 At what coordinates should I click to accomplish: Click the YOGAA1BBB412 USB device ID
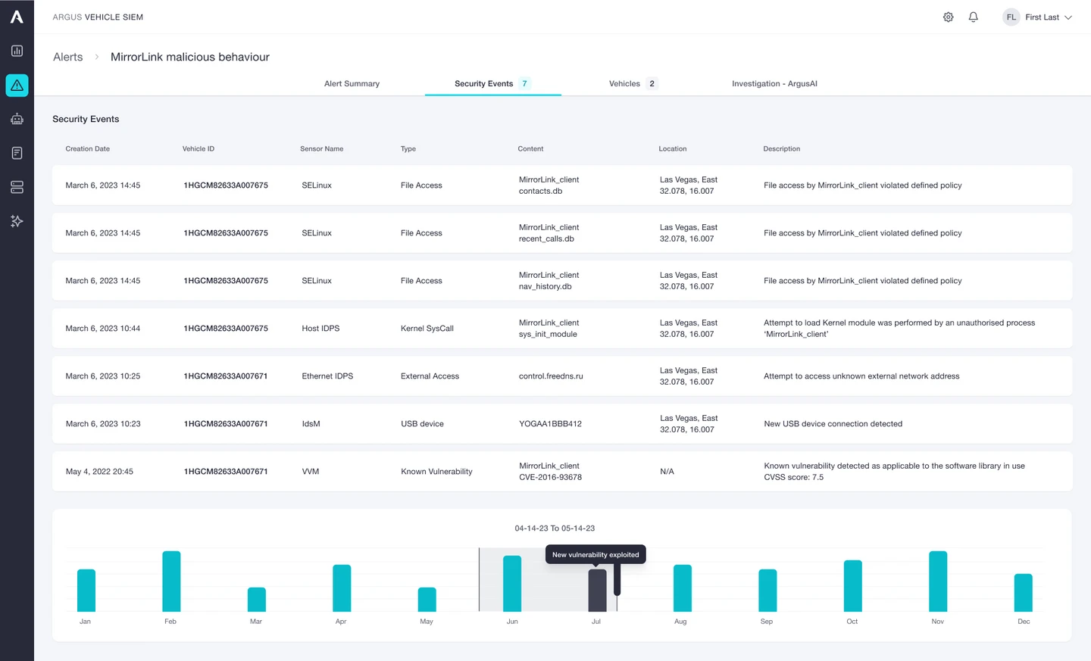tap(550, 424)
